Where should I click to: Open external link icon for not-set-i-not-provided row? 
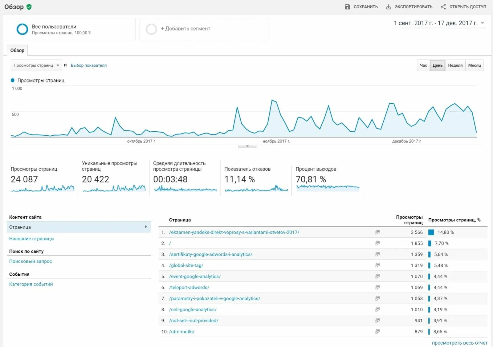[x=377, y=321]
